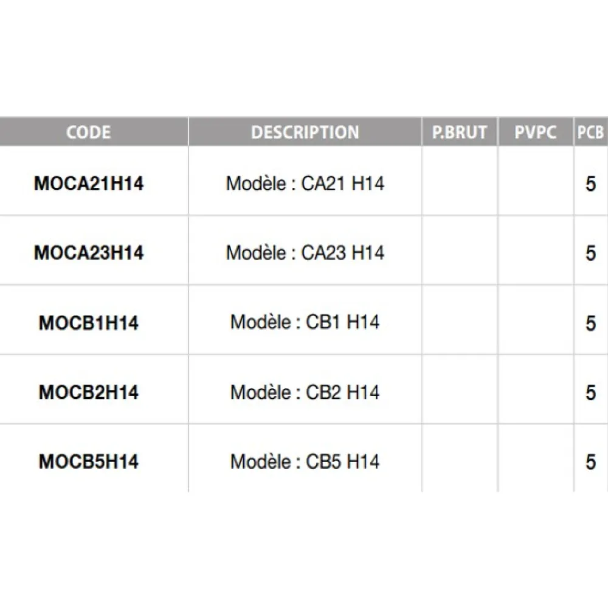The width and height of the screenshot is (608, 608).
Task: Select product code MOCB1H14
Action: 89,323
